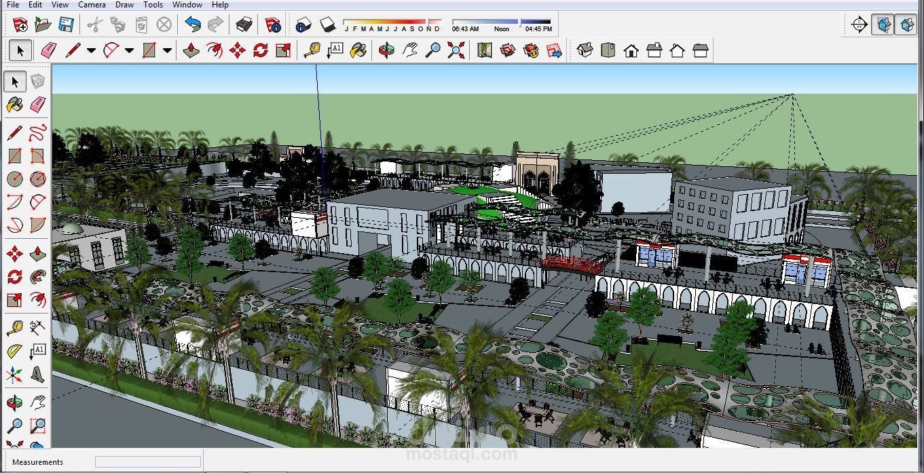Switch to the Iso standard view
924x473 pixels.
pos(585,50)
